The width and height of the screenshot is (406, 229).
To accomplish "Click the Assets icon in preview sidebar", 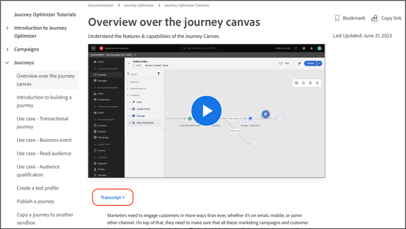I will pos(95,113).
